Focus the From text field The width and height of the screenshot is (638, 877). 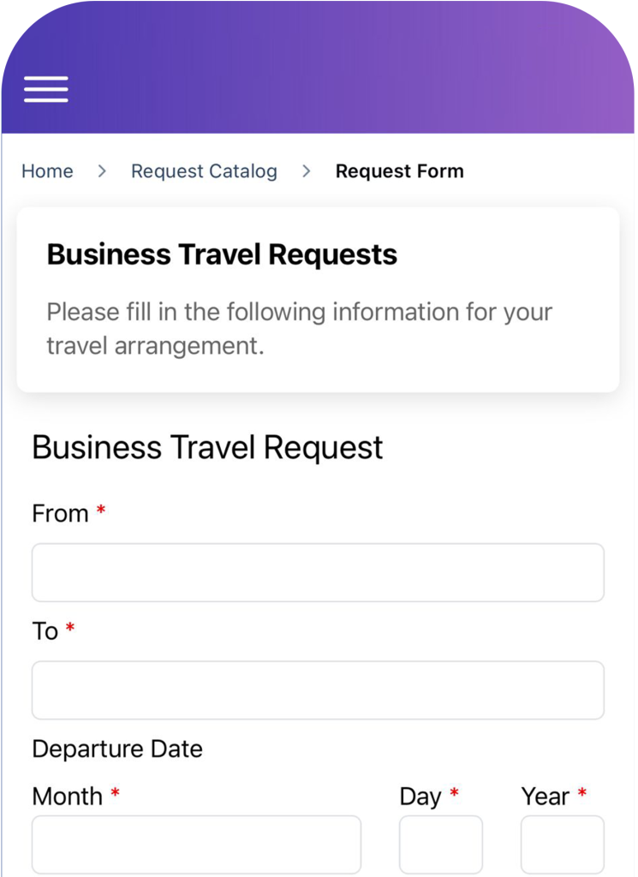319,573
